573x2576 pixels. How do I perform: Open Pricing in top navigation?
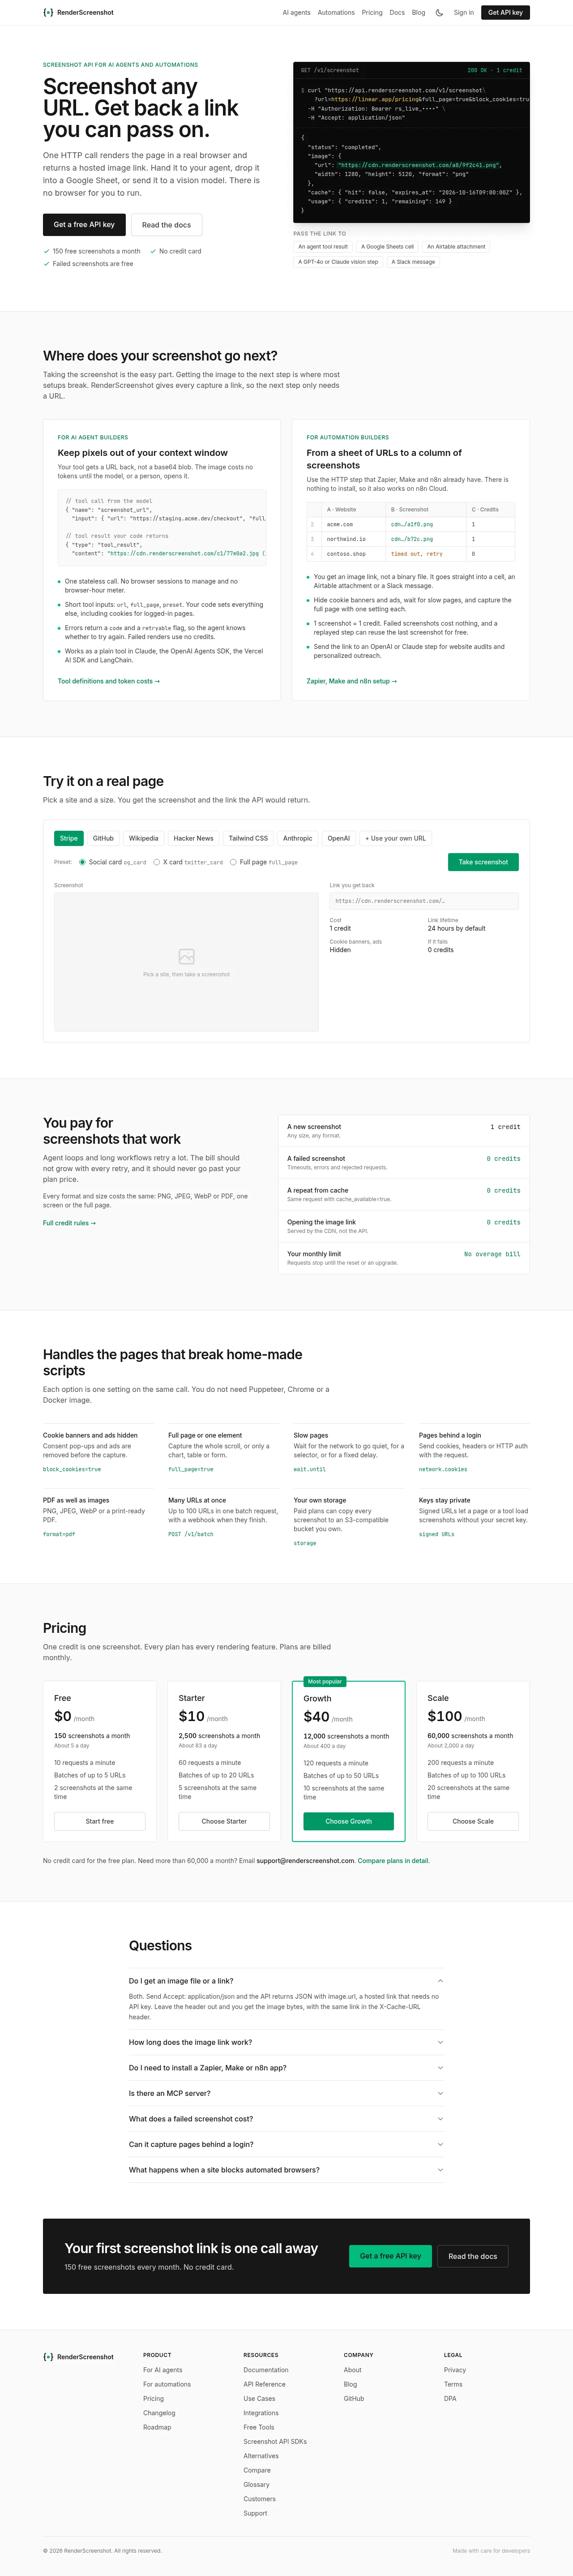[x=372, y=13]
